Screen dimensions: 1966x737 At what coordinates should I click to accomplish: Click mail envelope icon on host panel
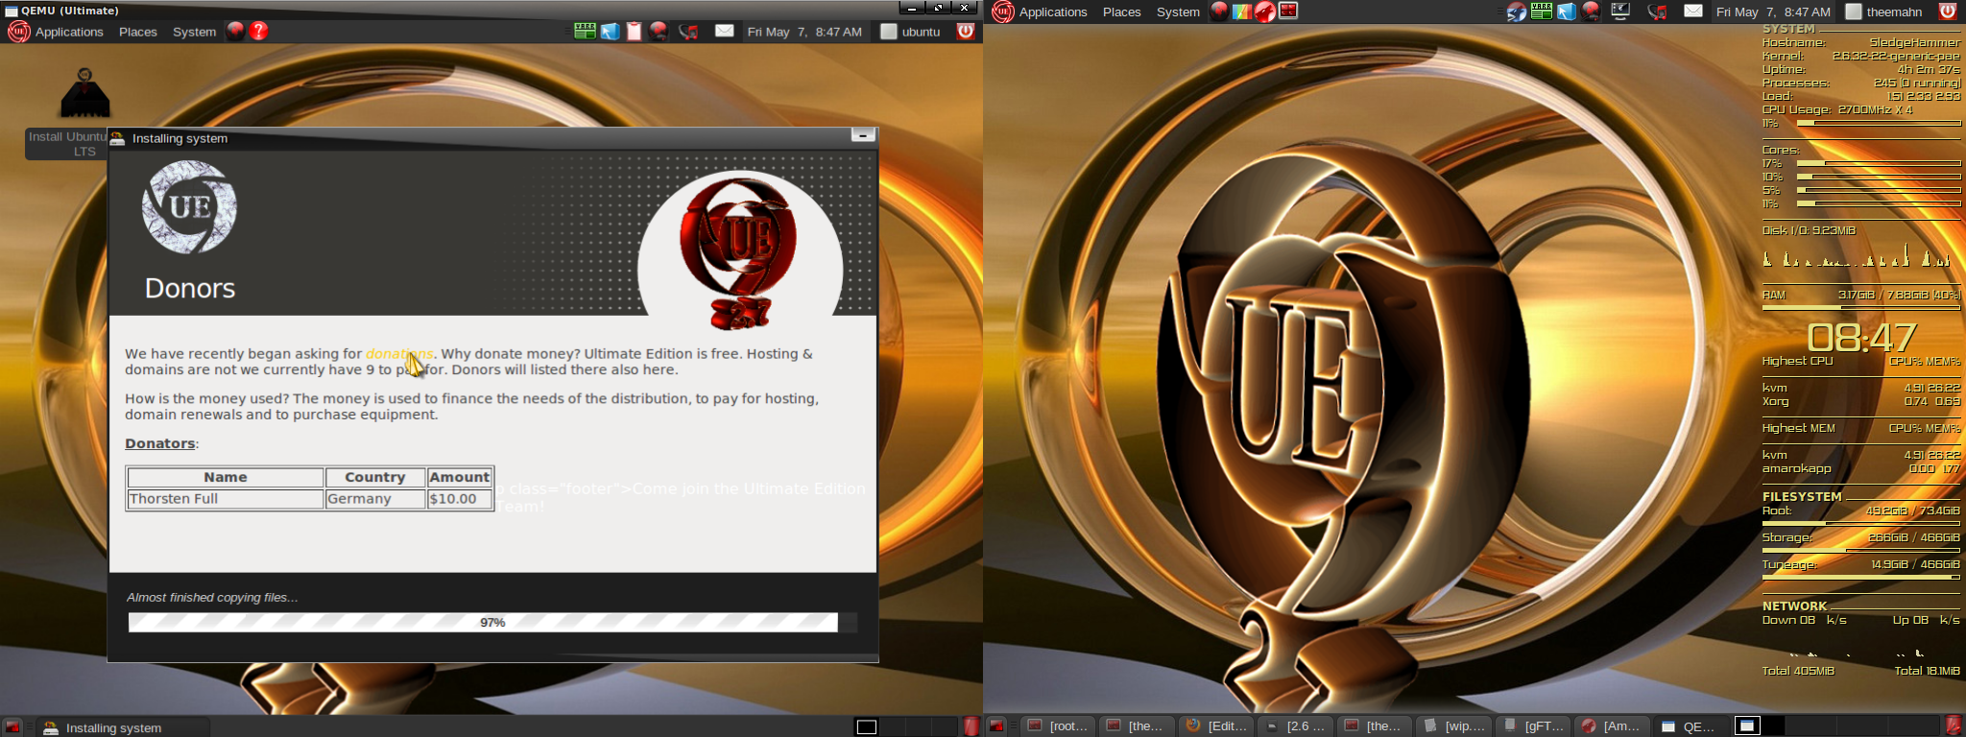[1693, 11]
